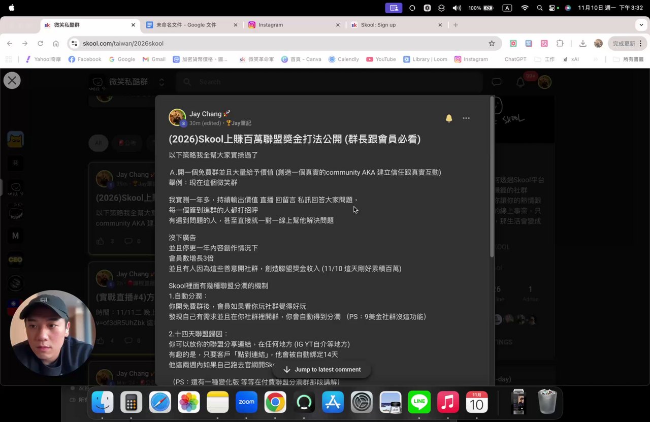Open Spotlight search in the menu bar
The width and height of the screenshot is (650, 422).
[x=539, y=8]
